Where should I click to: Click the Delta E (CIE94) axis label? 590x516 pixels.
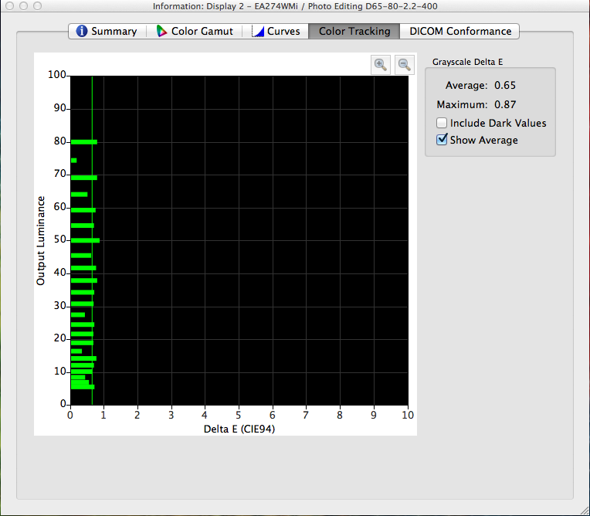(239, 429)
